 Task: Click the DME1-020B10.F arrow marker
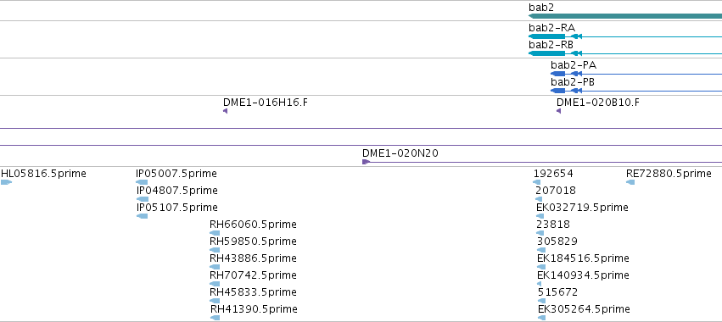pyautogui.click(x=558, y=111)
